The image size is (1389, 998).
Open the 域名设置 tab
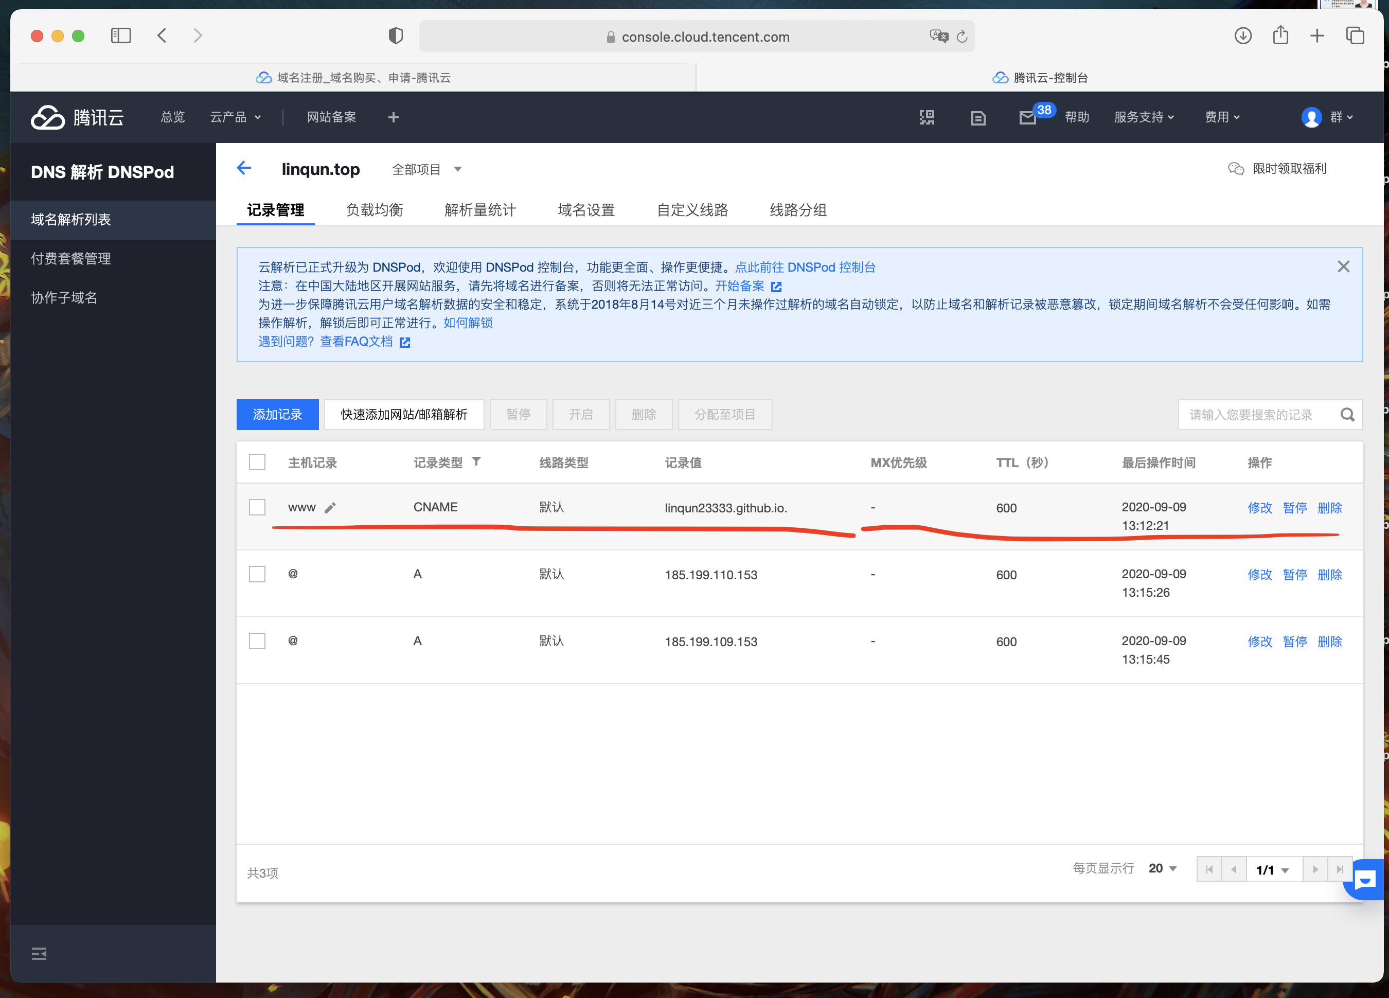pyautogui.click(x=586, y=210)
